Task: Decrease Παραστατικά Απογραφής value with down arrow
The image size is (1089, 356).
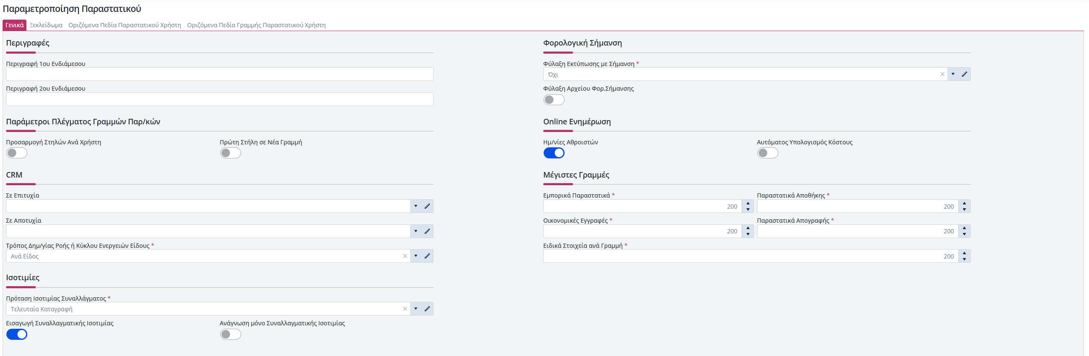Action: [964, 234]
